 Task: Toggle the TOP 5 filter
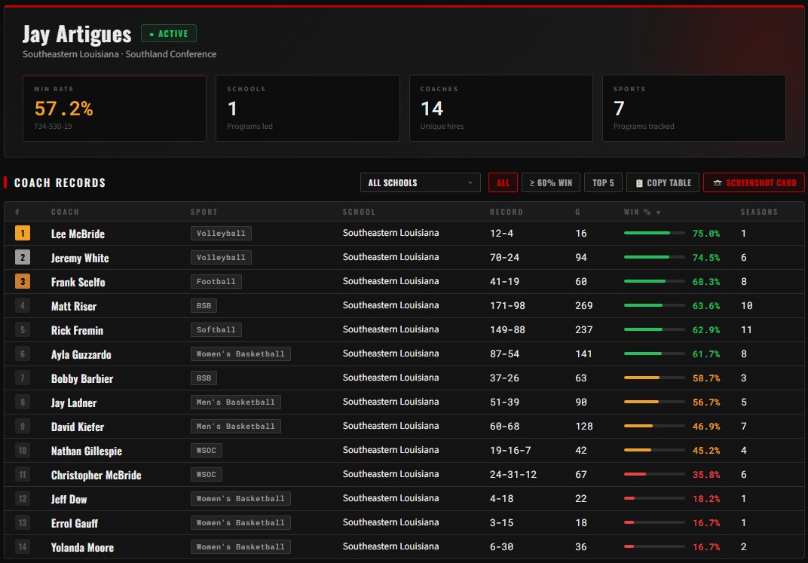coord(603,182)
